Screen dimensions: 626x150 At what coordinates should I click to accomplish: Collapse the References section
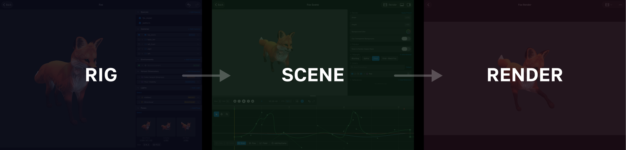(x=351, y=80)
